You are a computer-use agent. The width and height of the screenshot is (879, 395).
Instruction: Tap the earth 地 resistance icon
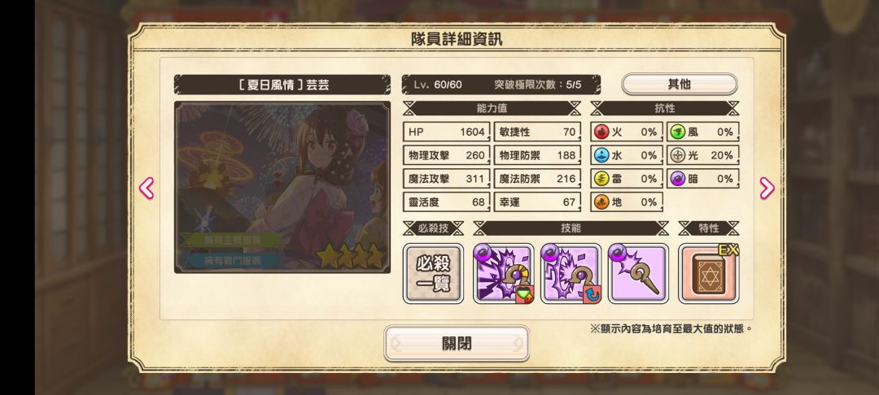tap(601, 202)
